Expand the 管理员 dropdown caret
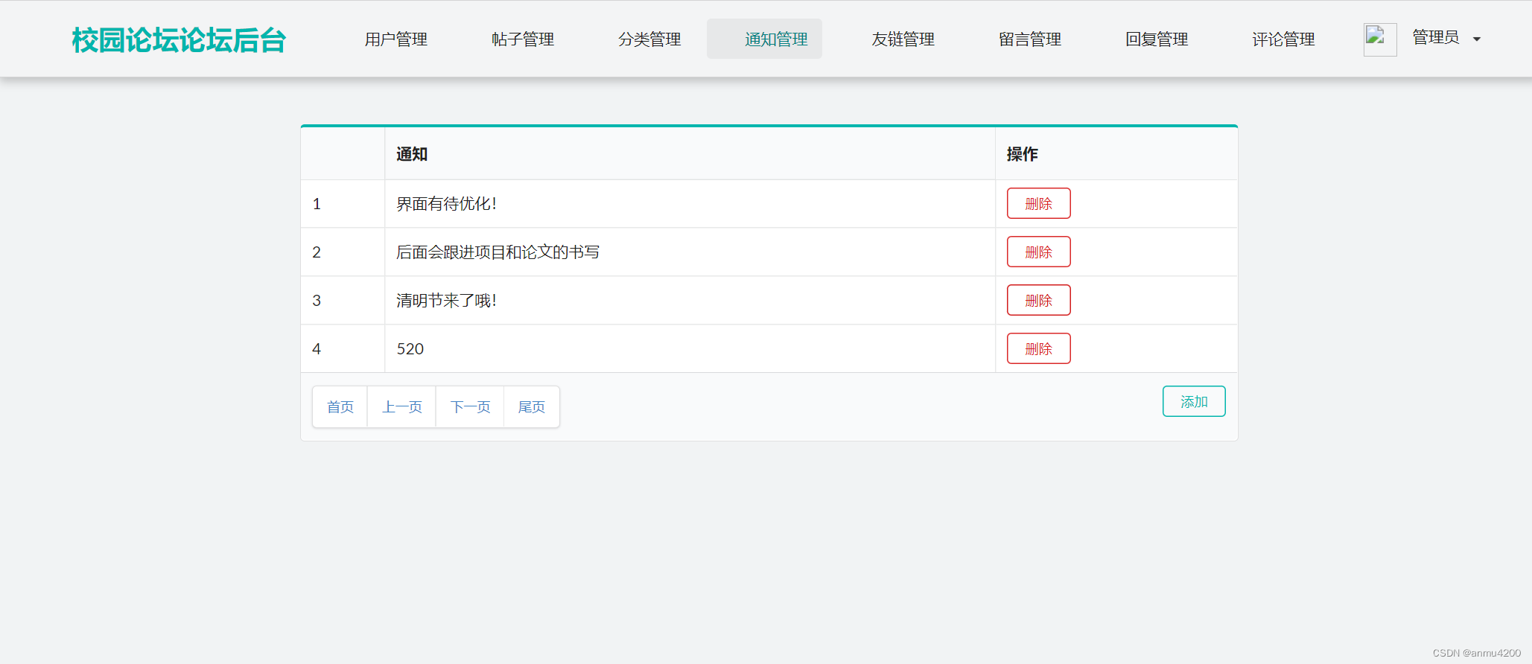Screen dimensions: 1532x664 pyautogui.click(x=1477, y=39)
